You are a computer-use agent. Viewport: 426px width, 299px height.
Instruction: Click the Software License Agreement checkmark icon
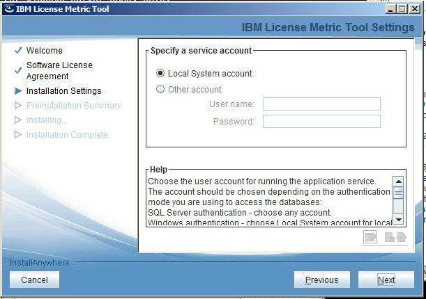click(18, 70)
